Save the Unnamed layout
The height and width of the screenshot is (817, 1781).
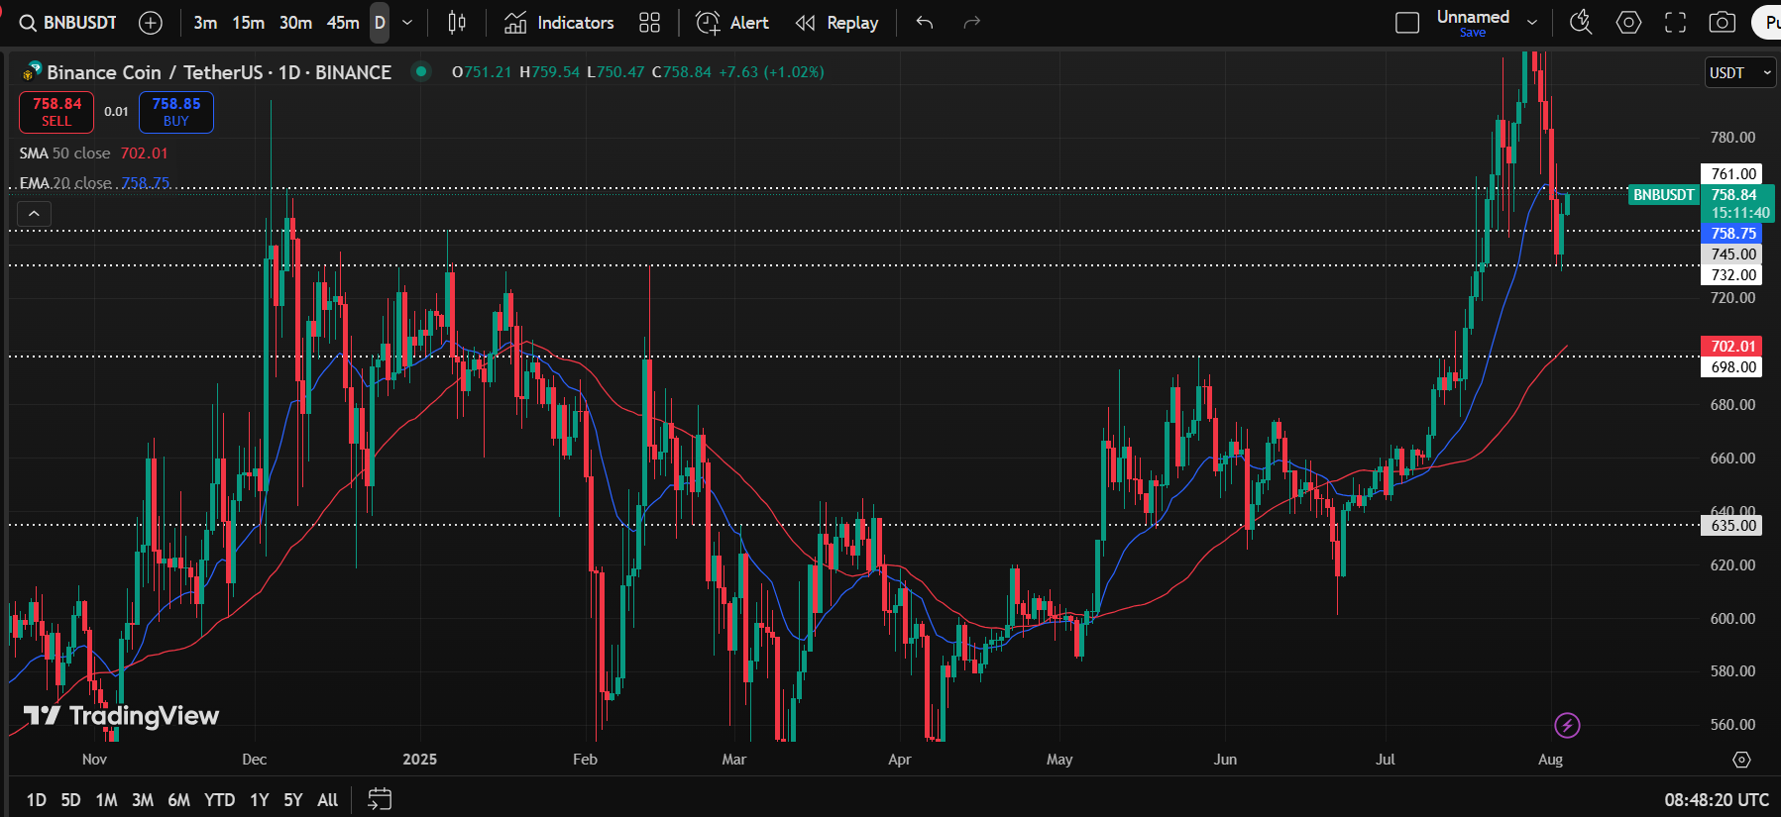click(x=1473, y=33)
